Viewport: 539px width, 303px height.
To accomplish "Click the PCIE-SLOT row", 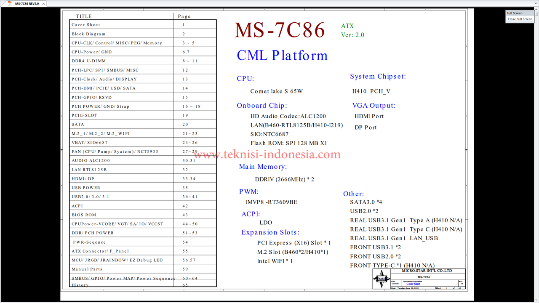I will [143, 115].
